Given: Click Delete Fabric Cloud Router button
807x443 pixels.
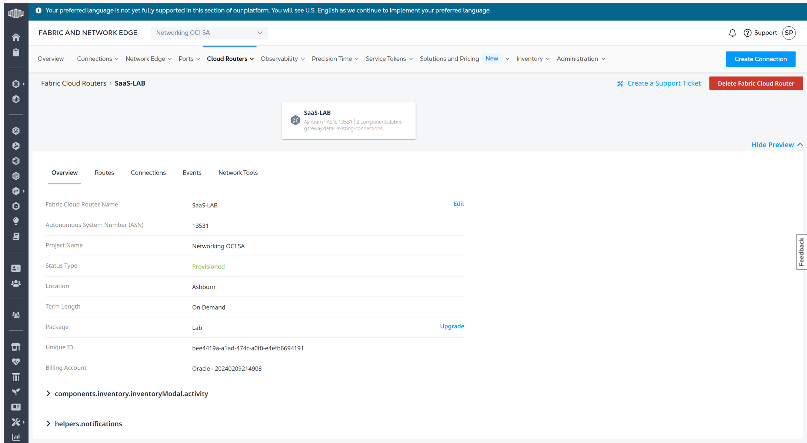Looking at the screenshot, I should coord(756,83).
